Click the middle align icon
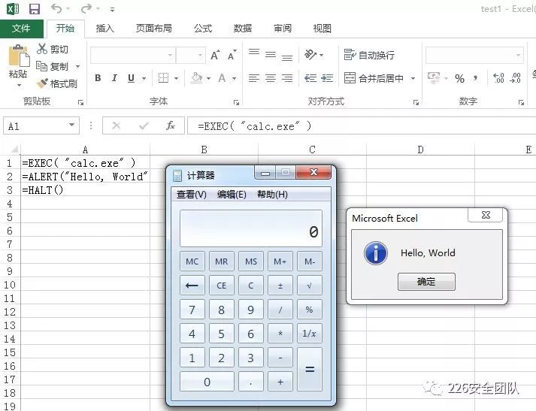536x411 pixels. 271,54
